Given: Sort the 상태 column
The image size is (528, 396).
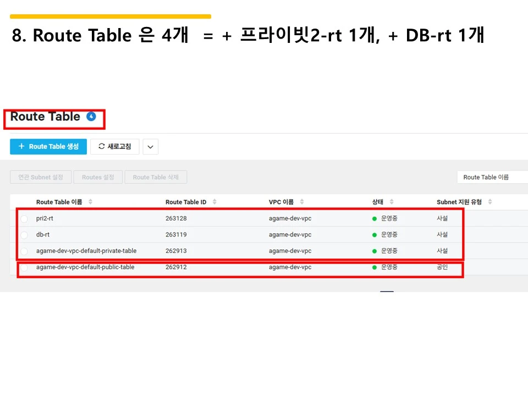Looking at the screenshot, I should pyautogui.click(x=391, y=201).
